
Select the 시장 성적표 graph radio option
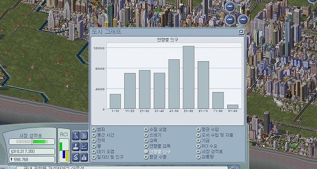[x=198, y=151]
